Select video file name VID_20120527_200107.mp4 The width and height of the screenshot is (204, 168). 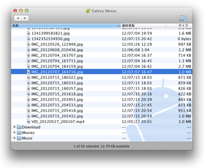click(58, 122)
